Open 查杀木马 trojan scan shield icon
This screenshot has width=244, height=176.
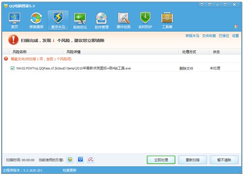(58, 20)
